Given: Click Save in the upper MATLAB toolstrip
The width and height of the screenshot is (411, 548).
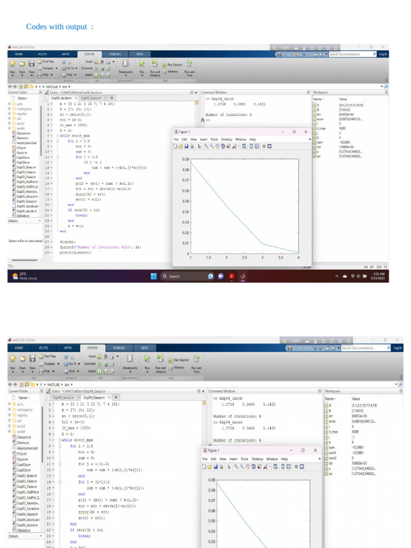Looking at the screenshot, I should pyautogui.click(x=32, y=66).
